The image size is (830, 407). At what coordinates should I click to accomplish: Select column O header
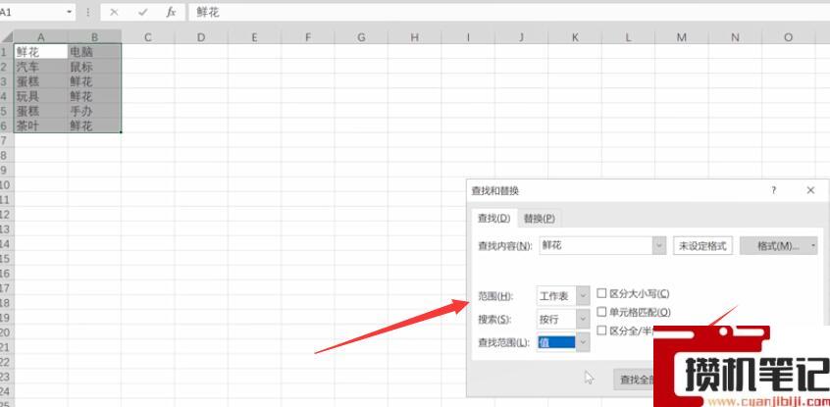point(789,37)
